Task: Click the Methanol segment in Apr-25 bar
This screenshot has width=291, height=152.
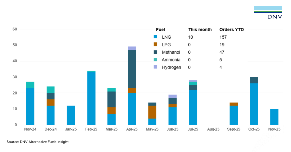Action: (132, 69)
